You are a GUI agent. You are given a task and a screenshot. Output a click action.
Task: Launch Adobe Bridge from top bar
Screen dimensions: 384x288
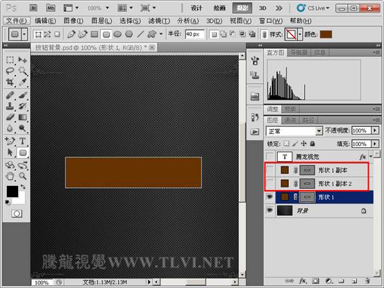[33, 8]
